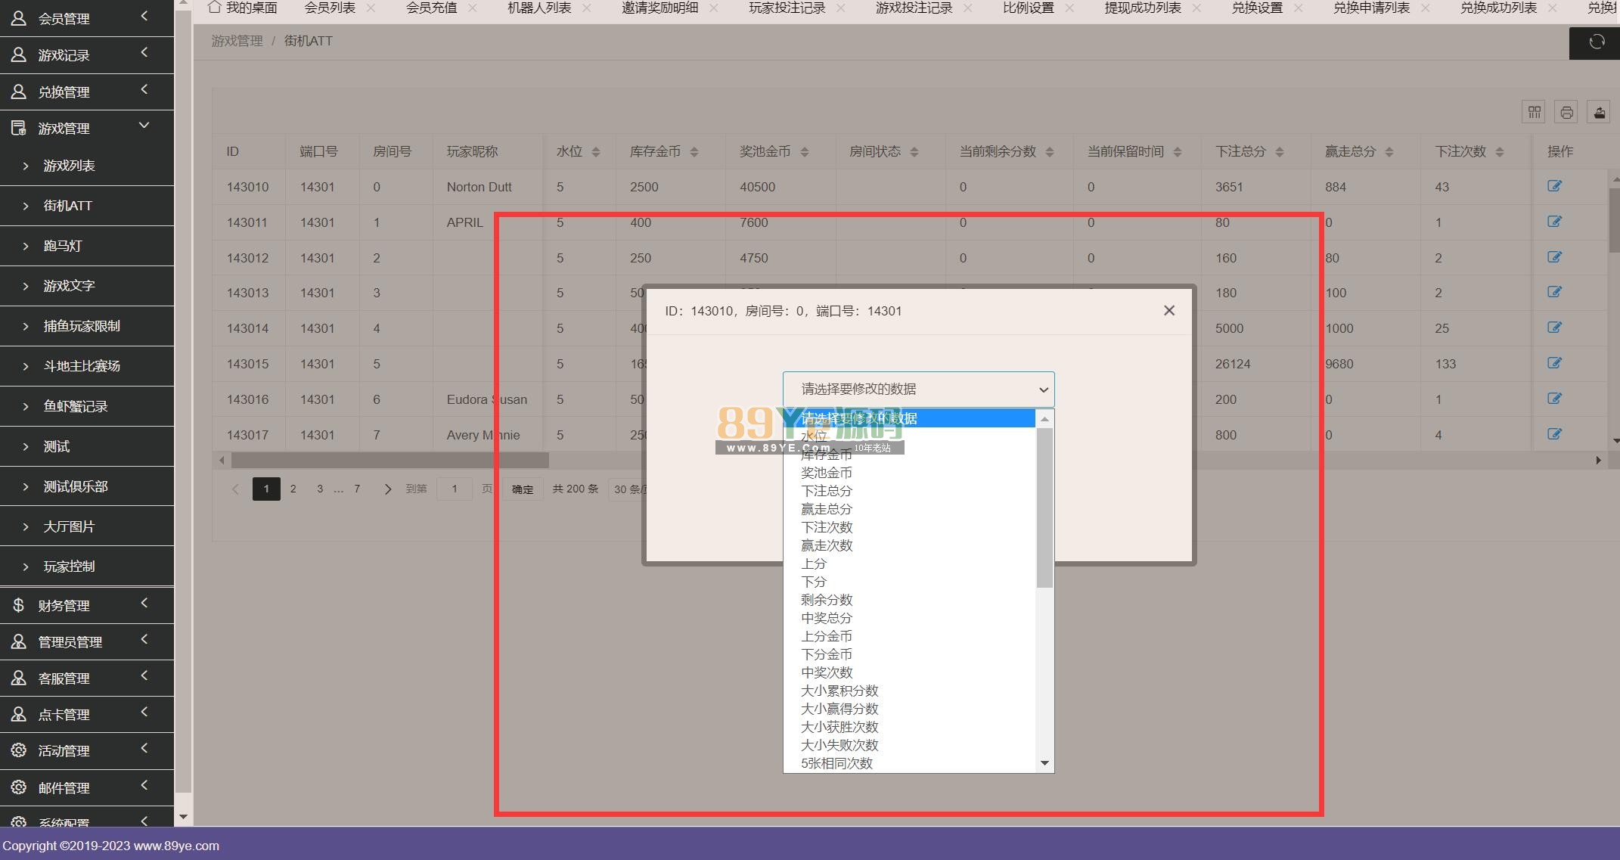Close the dialog with the X icon
1620x860 pixels.
point(1169,311)
